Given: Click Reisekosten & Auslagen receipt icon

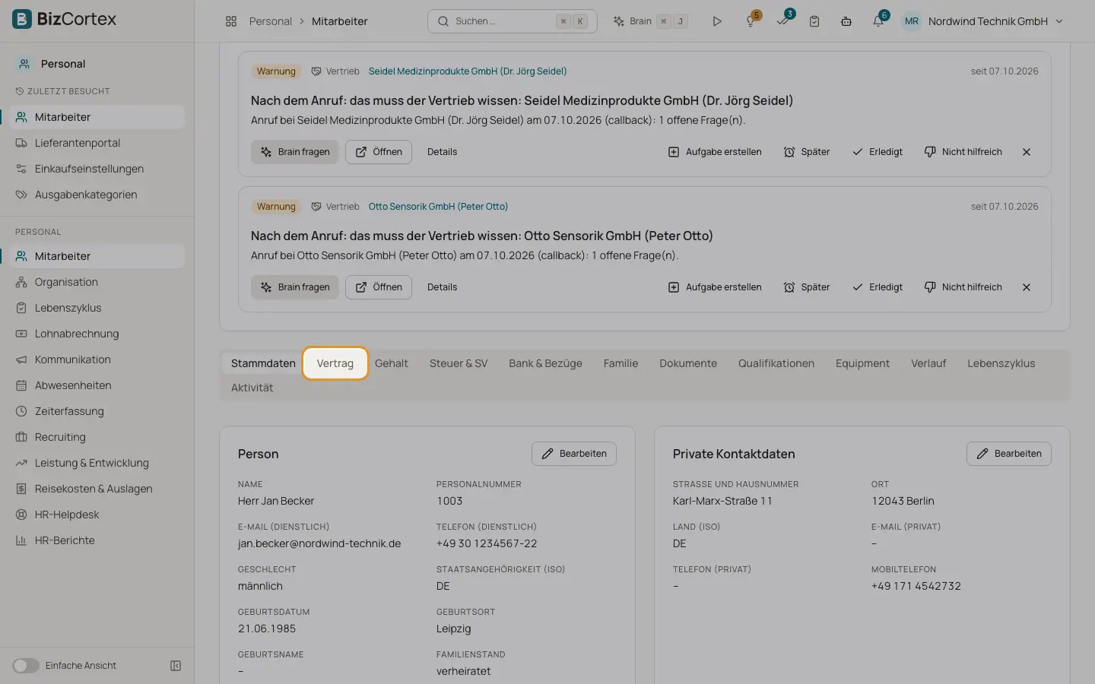Looking at the screenshot, I should [x=21, y=489].
